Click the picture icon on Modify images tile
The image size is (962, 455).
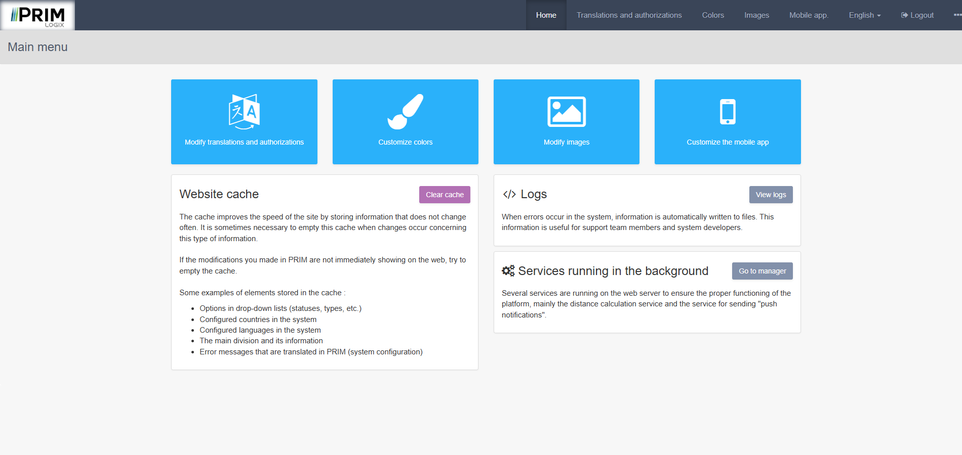coord(566,112)
